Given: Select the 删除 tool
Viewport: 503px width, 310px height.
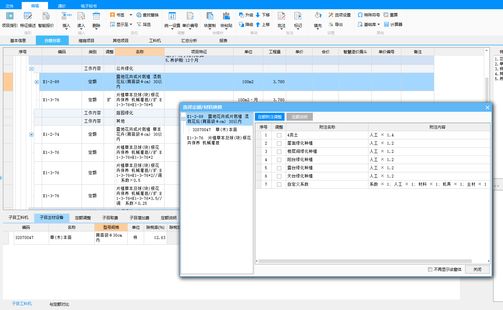Looking at the screenshot, I should [96, 20].
